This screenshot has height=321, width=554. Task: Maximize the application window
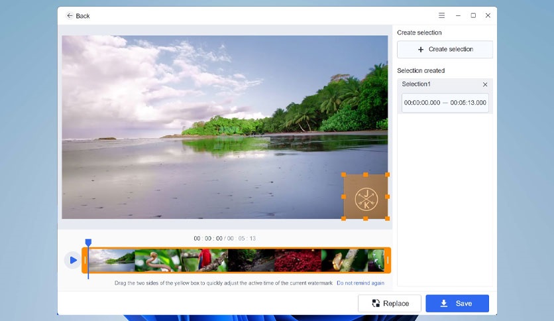tap(473, 15)
